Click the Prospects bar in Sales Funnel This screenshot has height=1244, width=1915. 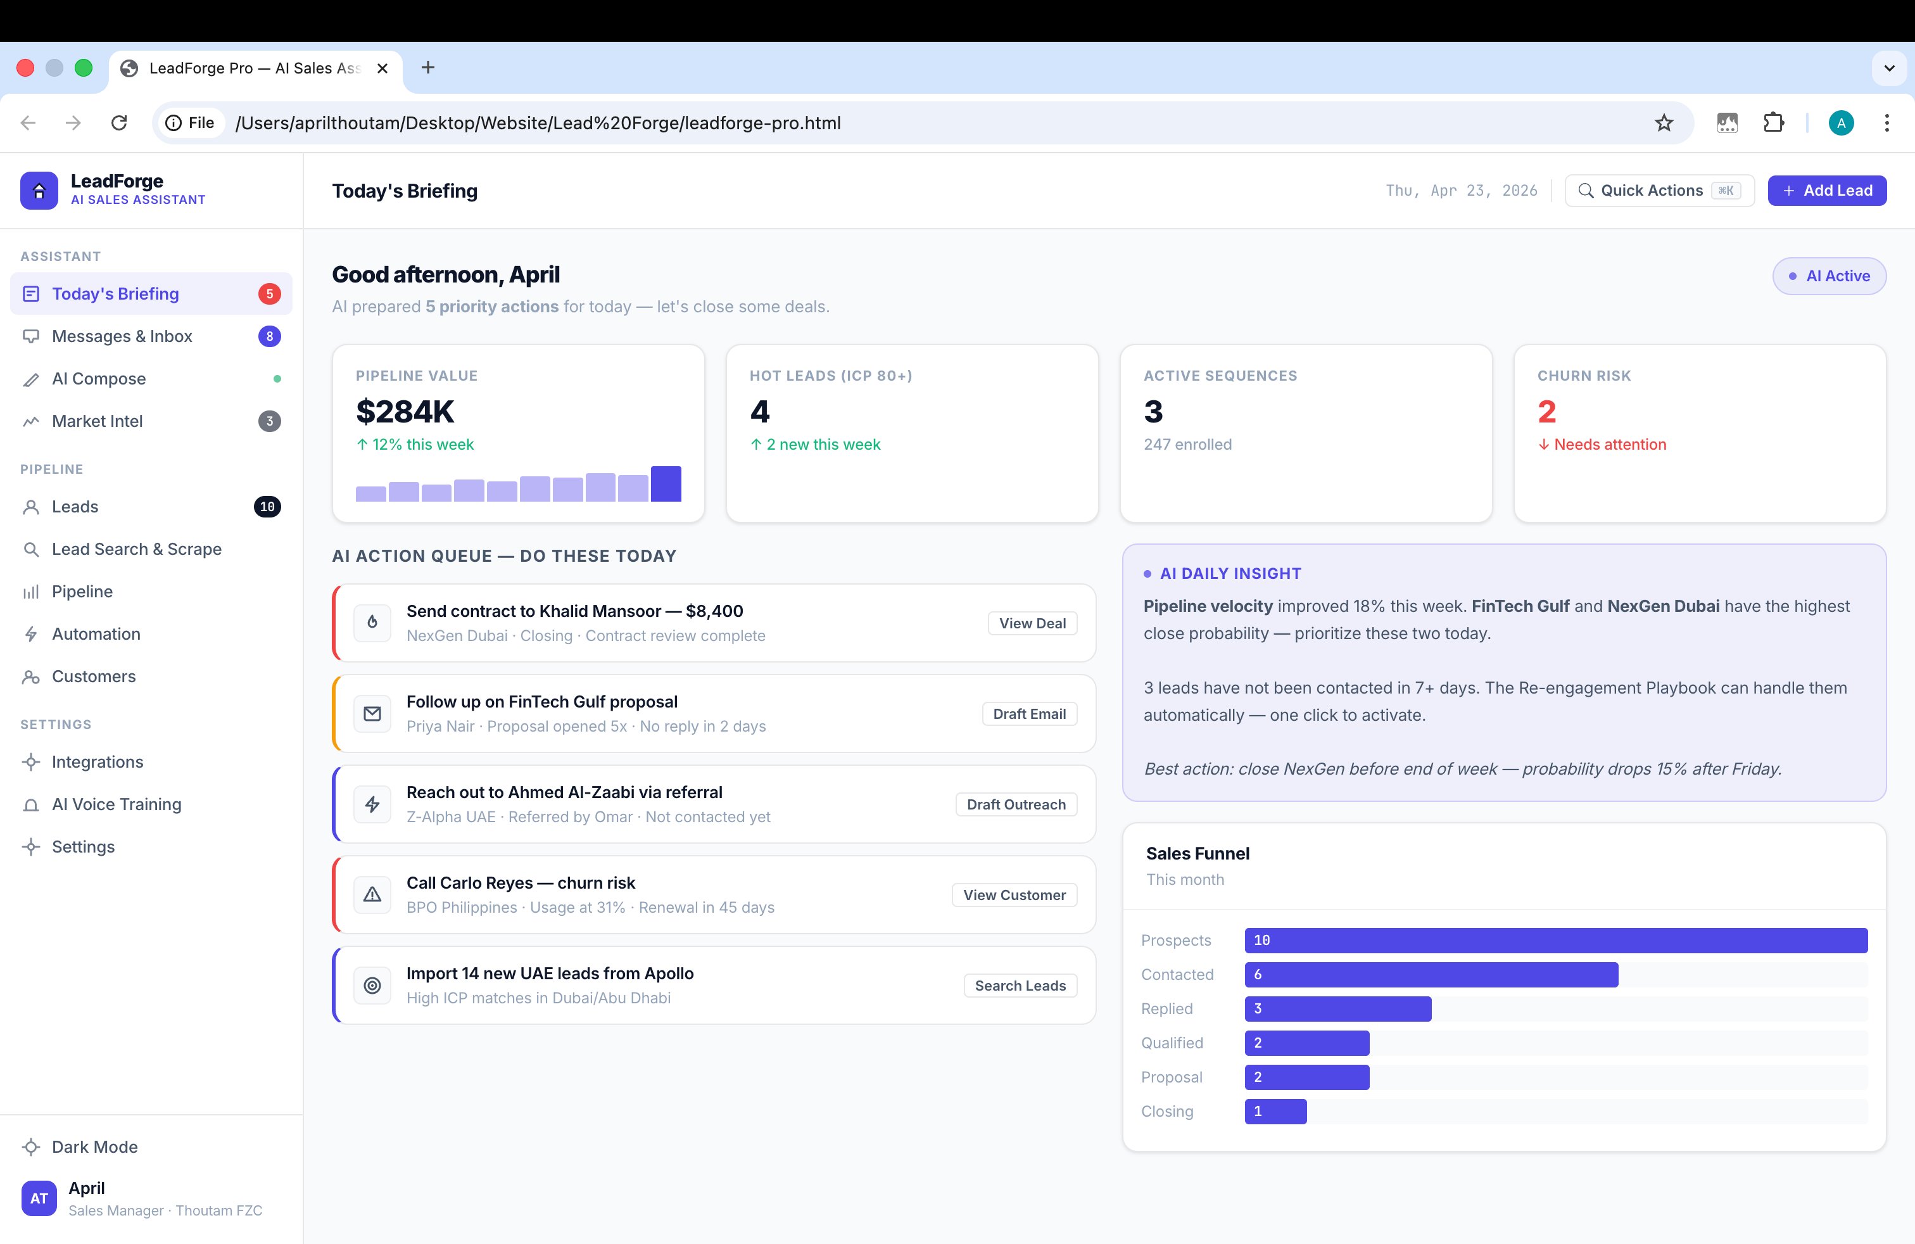click(x=1557, y=940)
